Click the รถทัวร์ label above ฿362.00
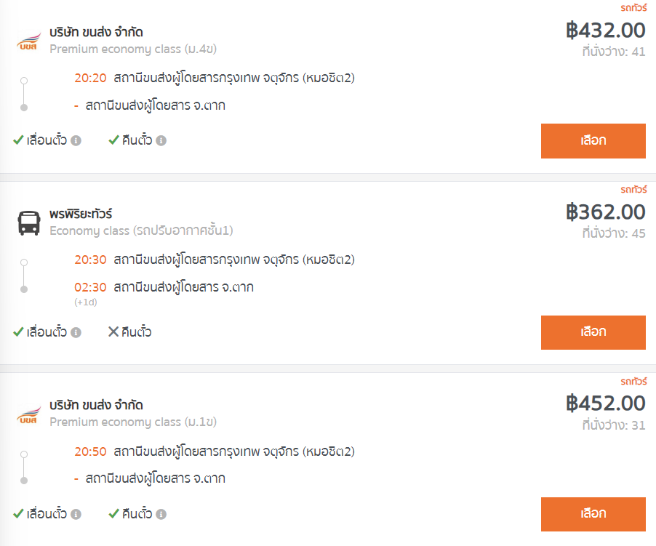The height and width of the screenshot is (546, 656). pyautogui.click(x=633, y=189)
